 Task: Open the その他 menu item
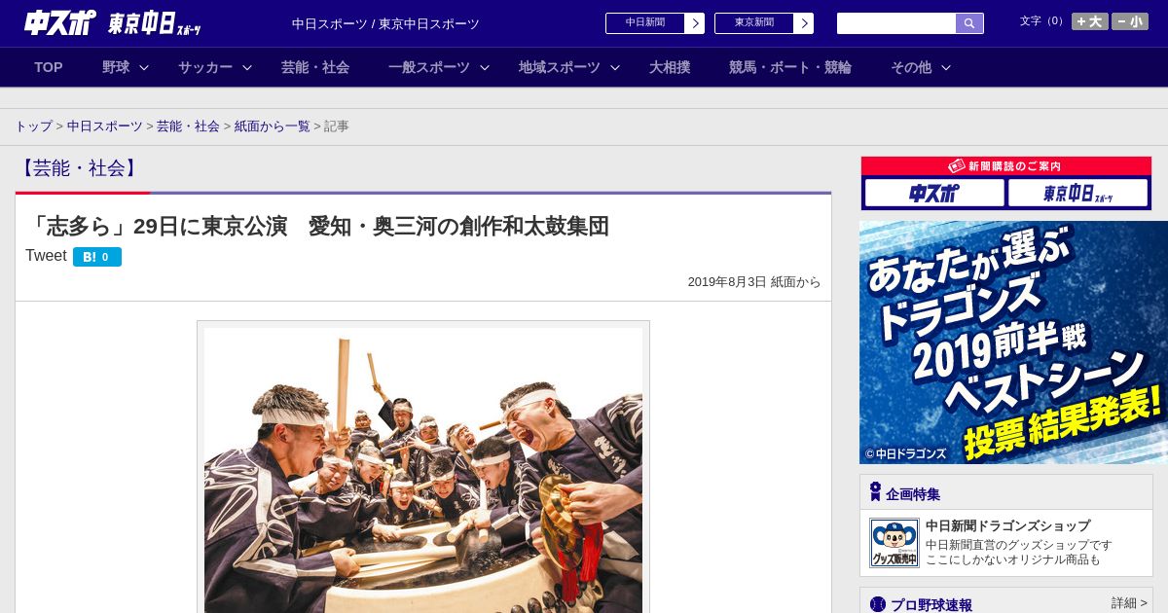(911, 67)
